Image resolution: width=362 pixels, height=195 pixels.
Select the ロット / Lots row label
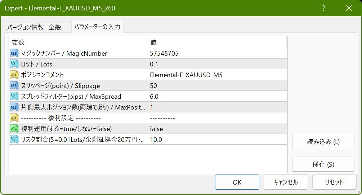pos(36,64)
